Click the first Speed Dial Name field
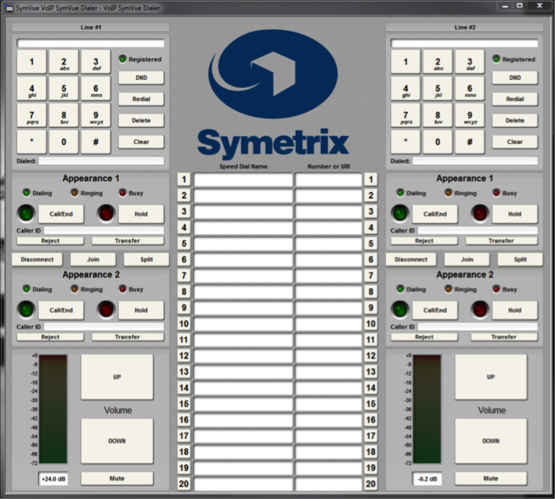 (243, 179)
